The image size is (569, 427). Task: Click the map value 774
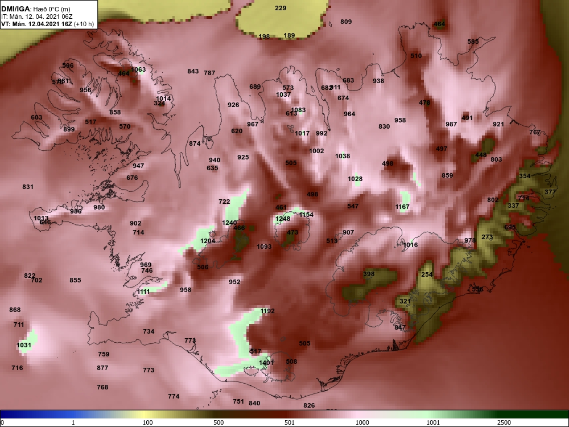tap(174, 396)
